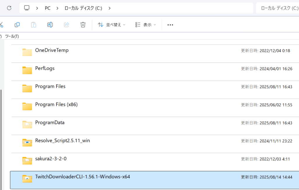Screen dimensions: 299x190
Task: Click the monitor icon in the address bar
Action: [x=27, y=8]
